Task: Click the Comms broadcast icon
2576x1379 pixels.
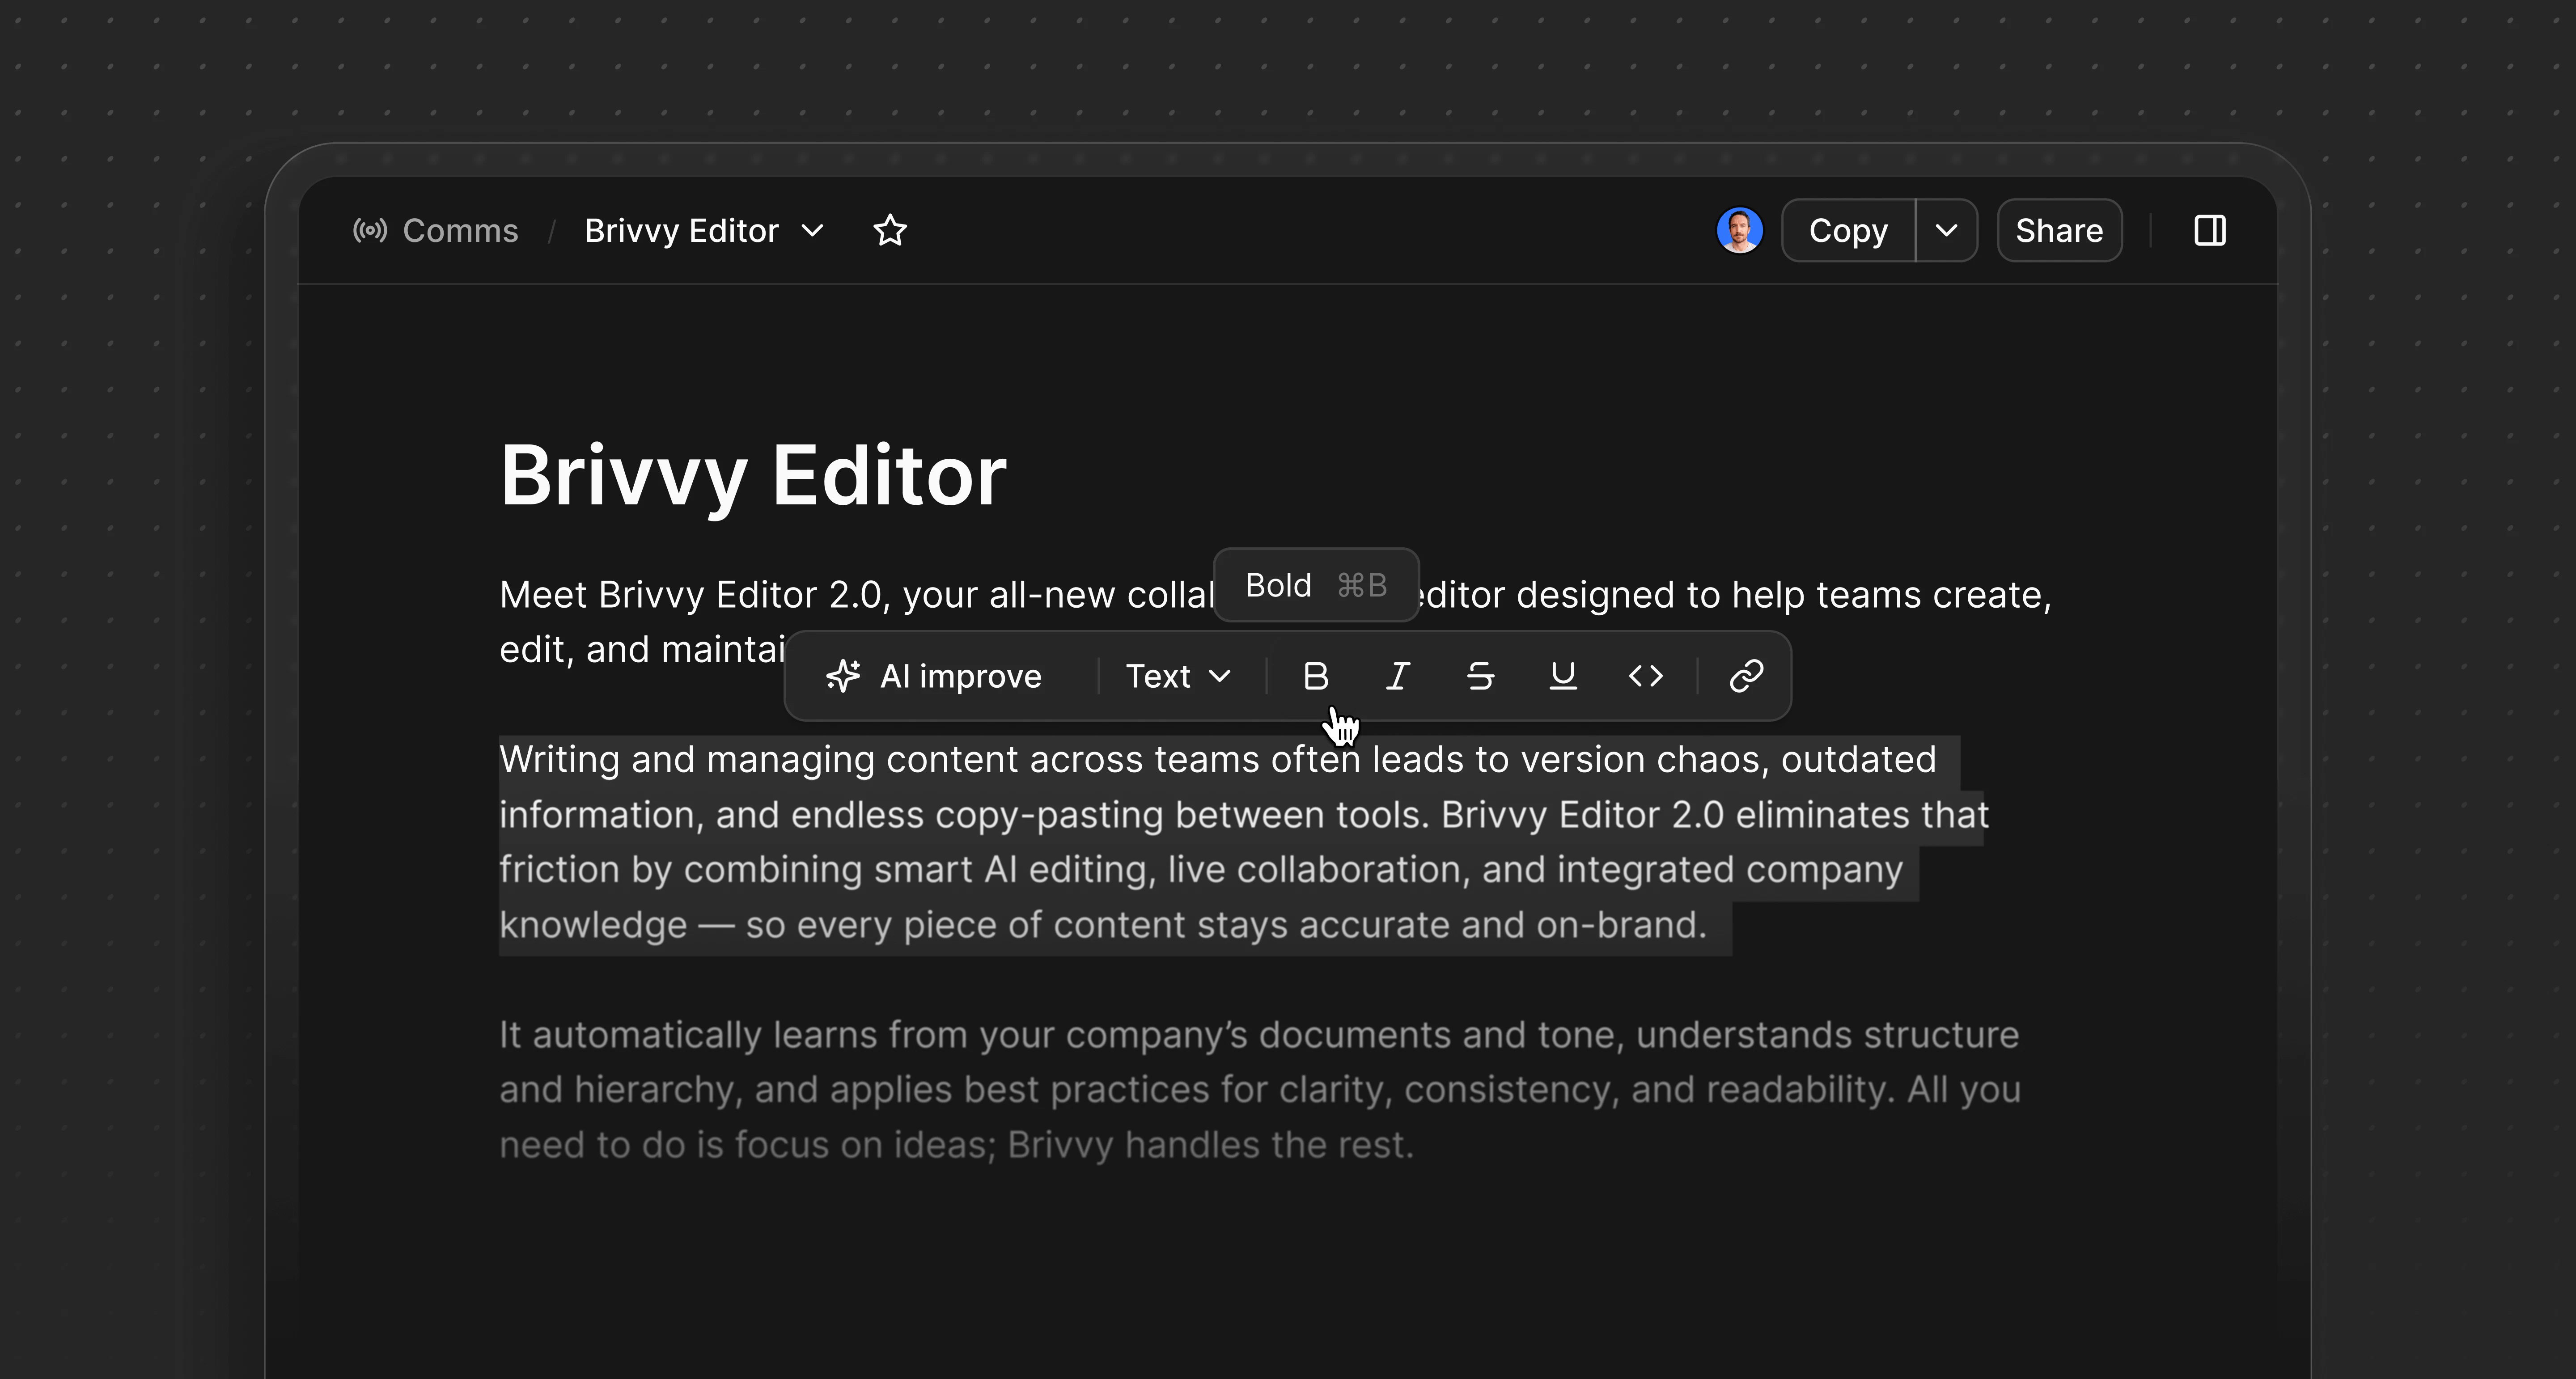Action: click(369, 230)
